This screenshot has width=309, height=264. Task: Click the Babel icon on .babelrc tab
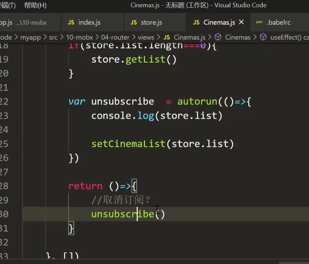(x=259, y=23)
